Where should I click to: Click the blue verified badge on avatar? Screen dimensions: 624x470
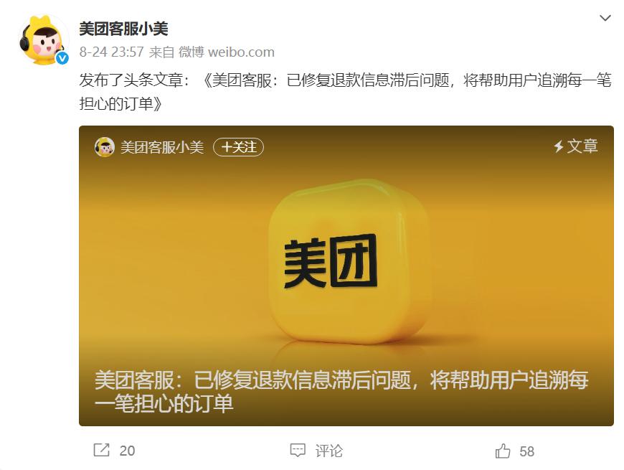click(62, 59)
